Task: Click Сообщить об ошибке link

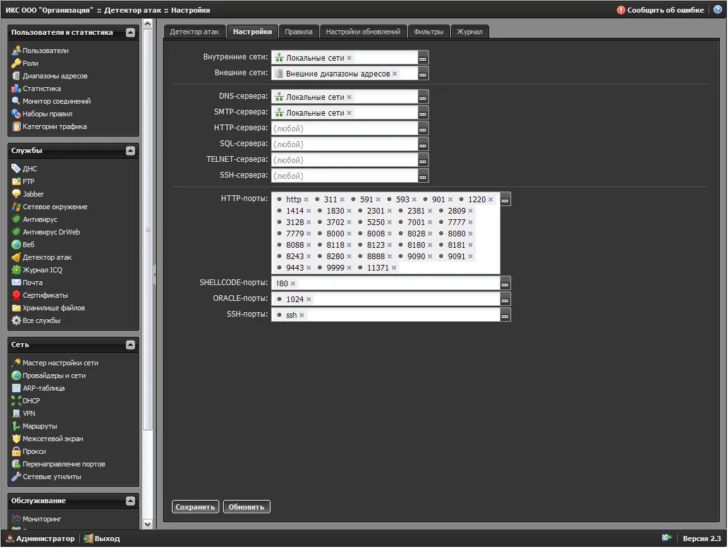Action: point(660,9)
